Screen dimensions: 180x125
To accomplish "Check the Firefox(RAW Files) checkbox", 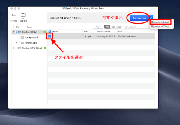I will click(x=16, y=48).
